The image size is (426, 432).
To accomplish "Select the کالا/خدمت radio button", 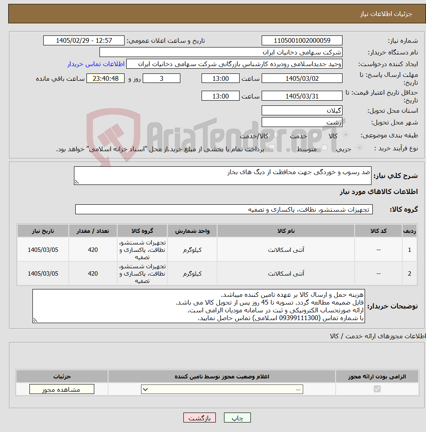I will pos(276,135).
